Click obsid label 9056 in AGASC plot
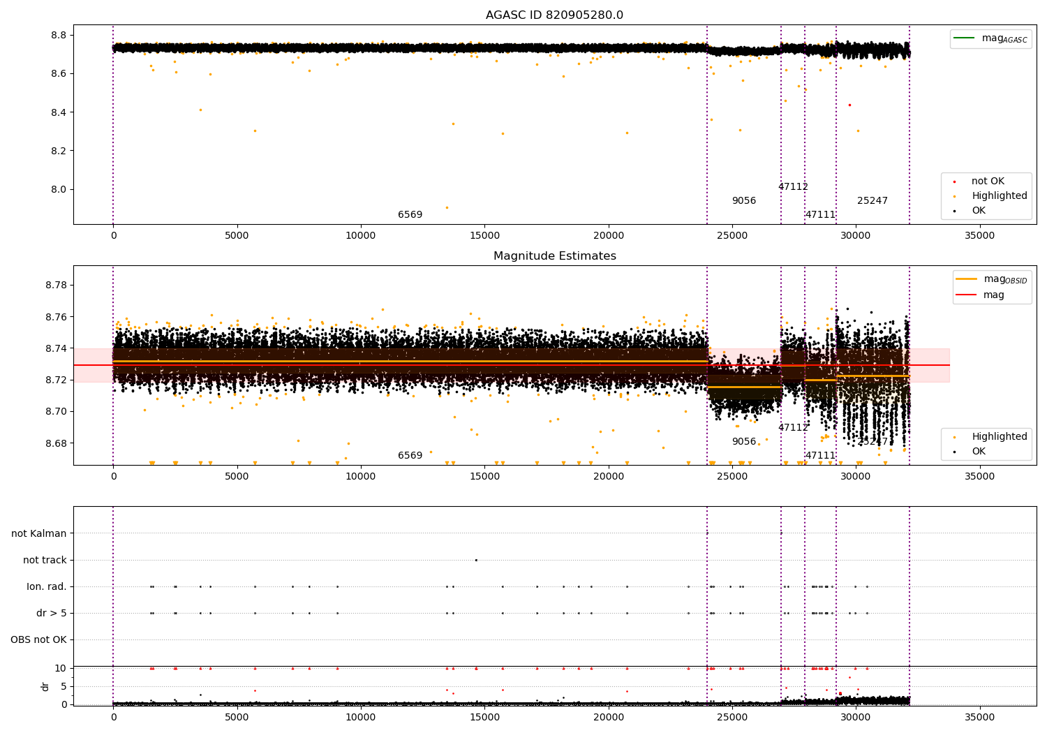Viewport: 1047px width, 733px height. tap(744, 201)
